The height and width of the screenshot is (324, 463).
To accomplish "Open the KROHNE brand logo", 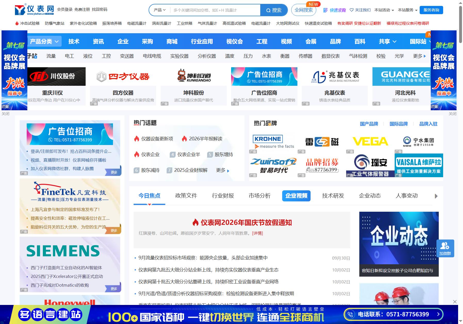I will click(x=273, y=142).
